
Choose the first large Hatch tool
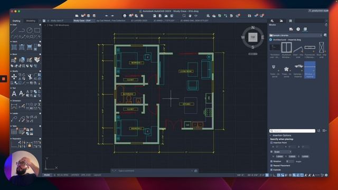pos(14,47)
